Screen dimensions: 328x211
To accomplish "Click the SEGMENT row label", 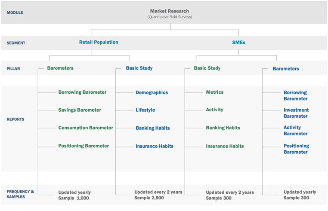I will pos(16,43).
